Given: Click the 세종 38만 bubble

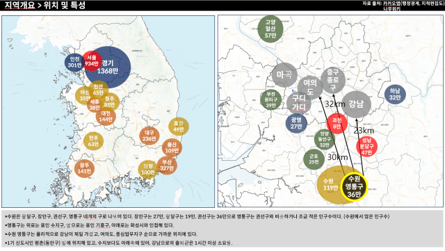Looking at the screenshot, I should (95, 104).
